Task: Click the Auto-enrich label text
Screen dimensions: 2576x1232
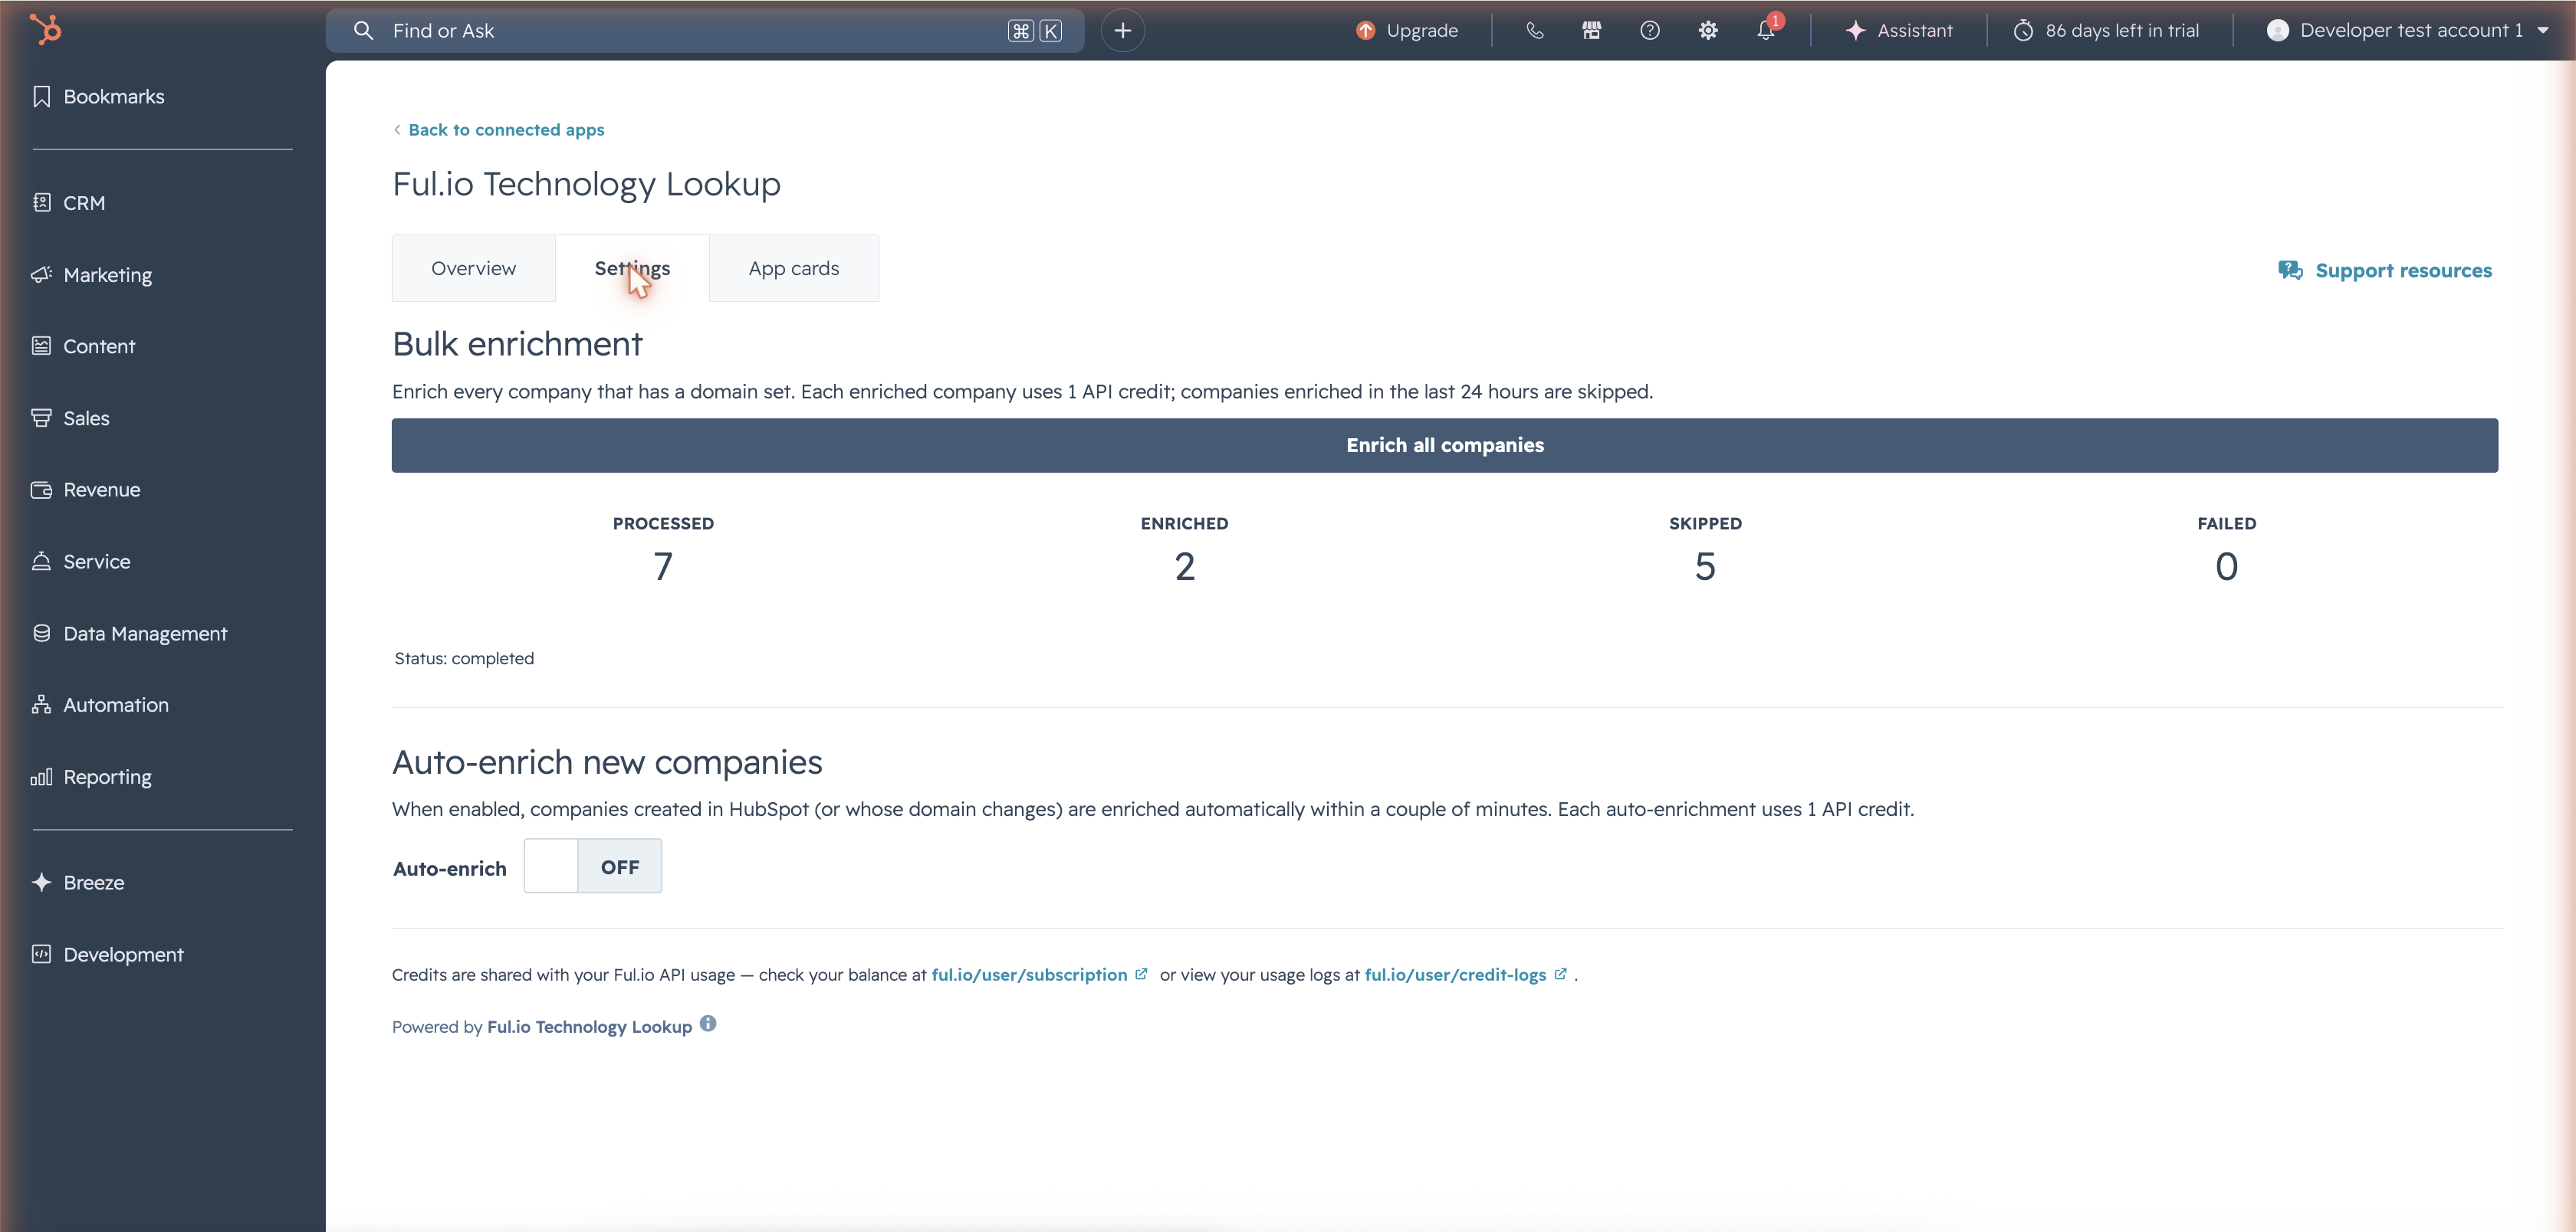Action: (449, 868)
